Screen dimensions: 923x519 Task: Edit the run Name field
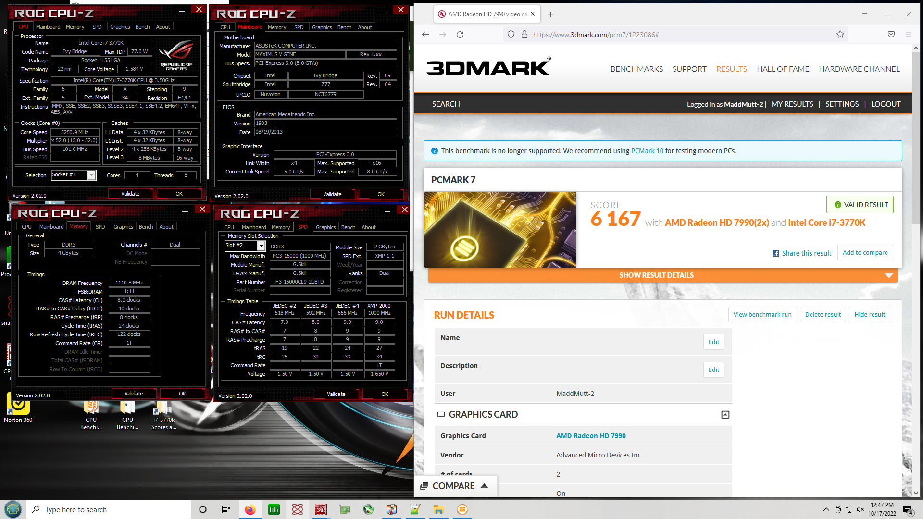[x=713, y=342]
